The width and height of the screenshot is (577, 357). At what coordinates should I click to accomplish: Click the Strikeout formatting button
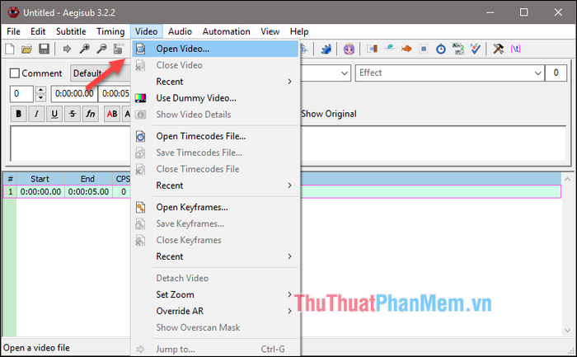pos(73,114)
